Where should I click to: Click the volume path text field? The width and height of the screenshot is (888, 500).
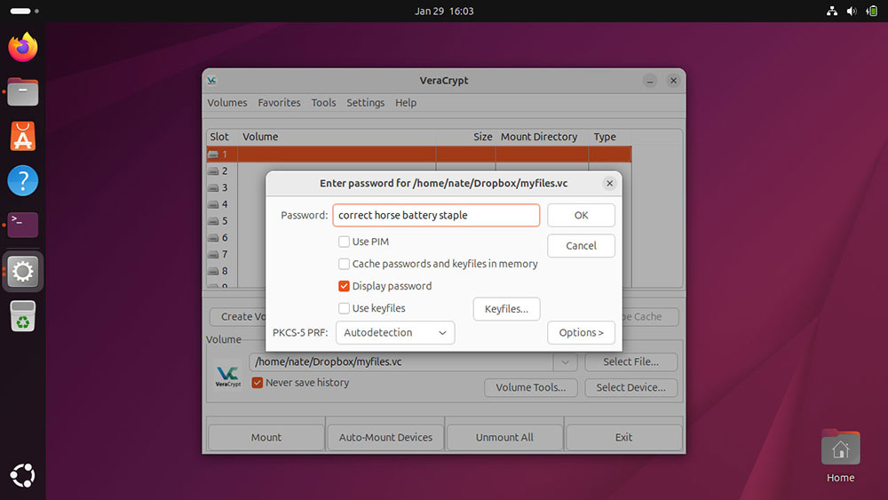[401, 361]
